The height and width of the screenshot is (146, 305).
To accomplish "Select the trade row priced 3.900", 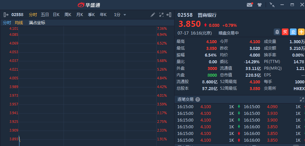I will point(273,120).
